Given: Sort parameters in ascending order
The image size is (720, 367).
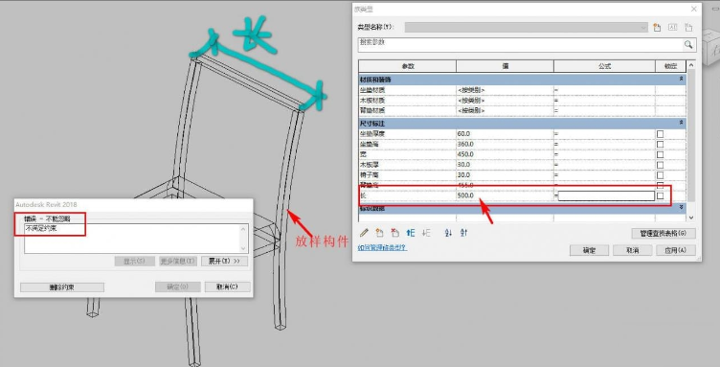Looking at the screenshot, I should pos(448,233).
